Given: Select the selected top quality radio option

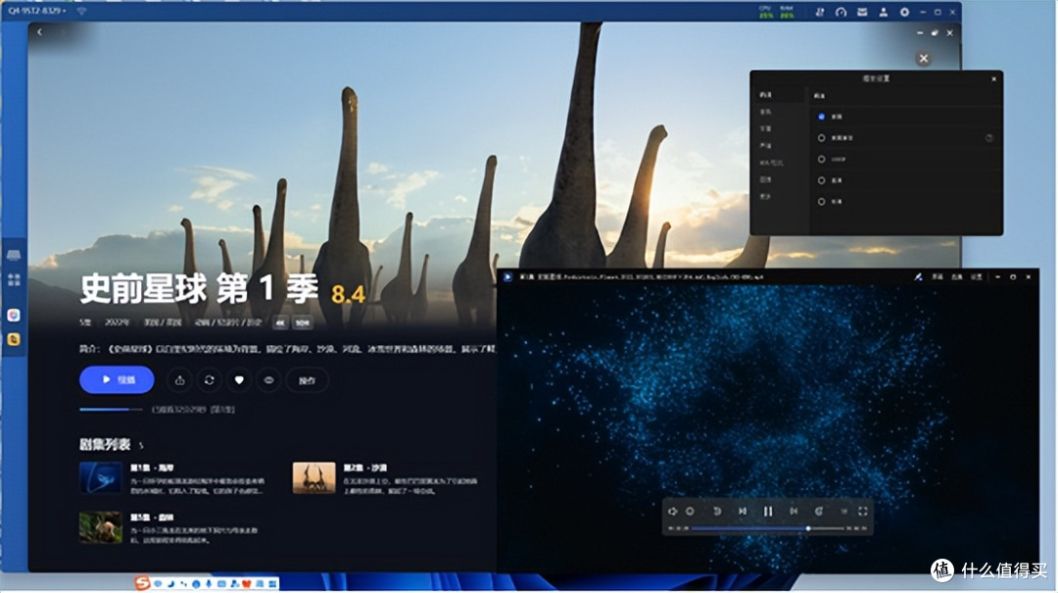Looking at the screenshot, I should click(x=821, y=117).
